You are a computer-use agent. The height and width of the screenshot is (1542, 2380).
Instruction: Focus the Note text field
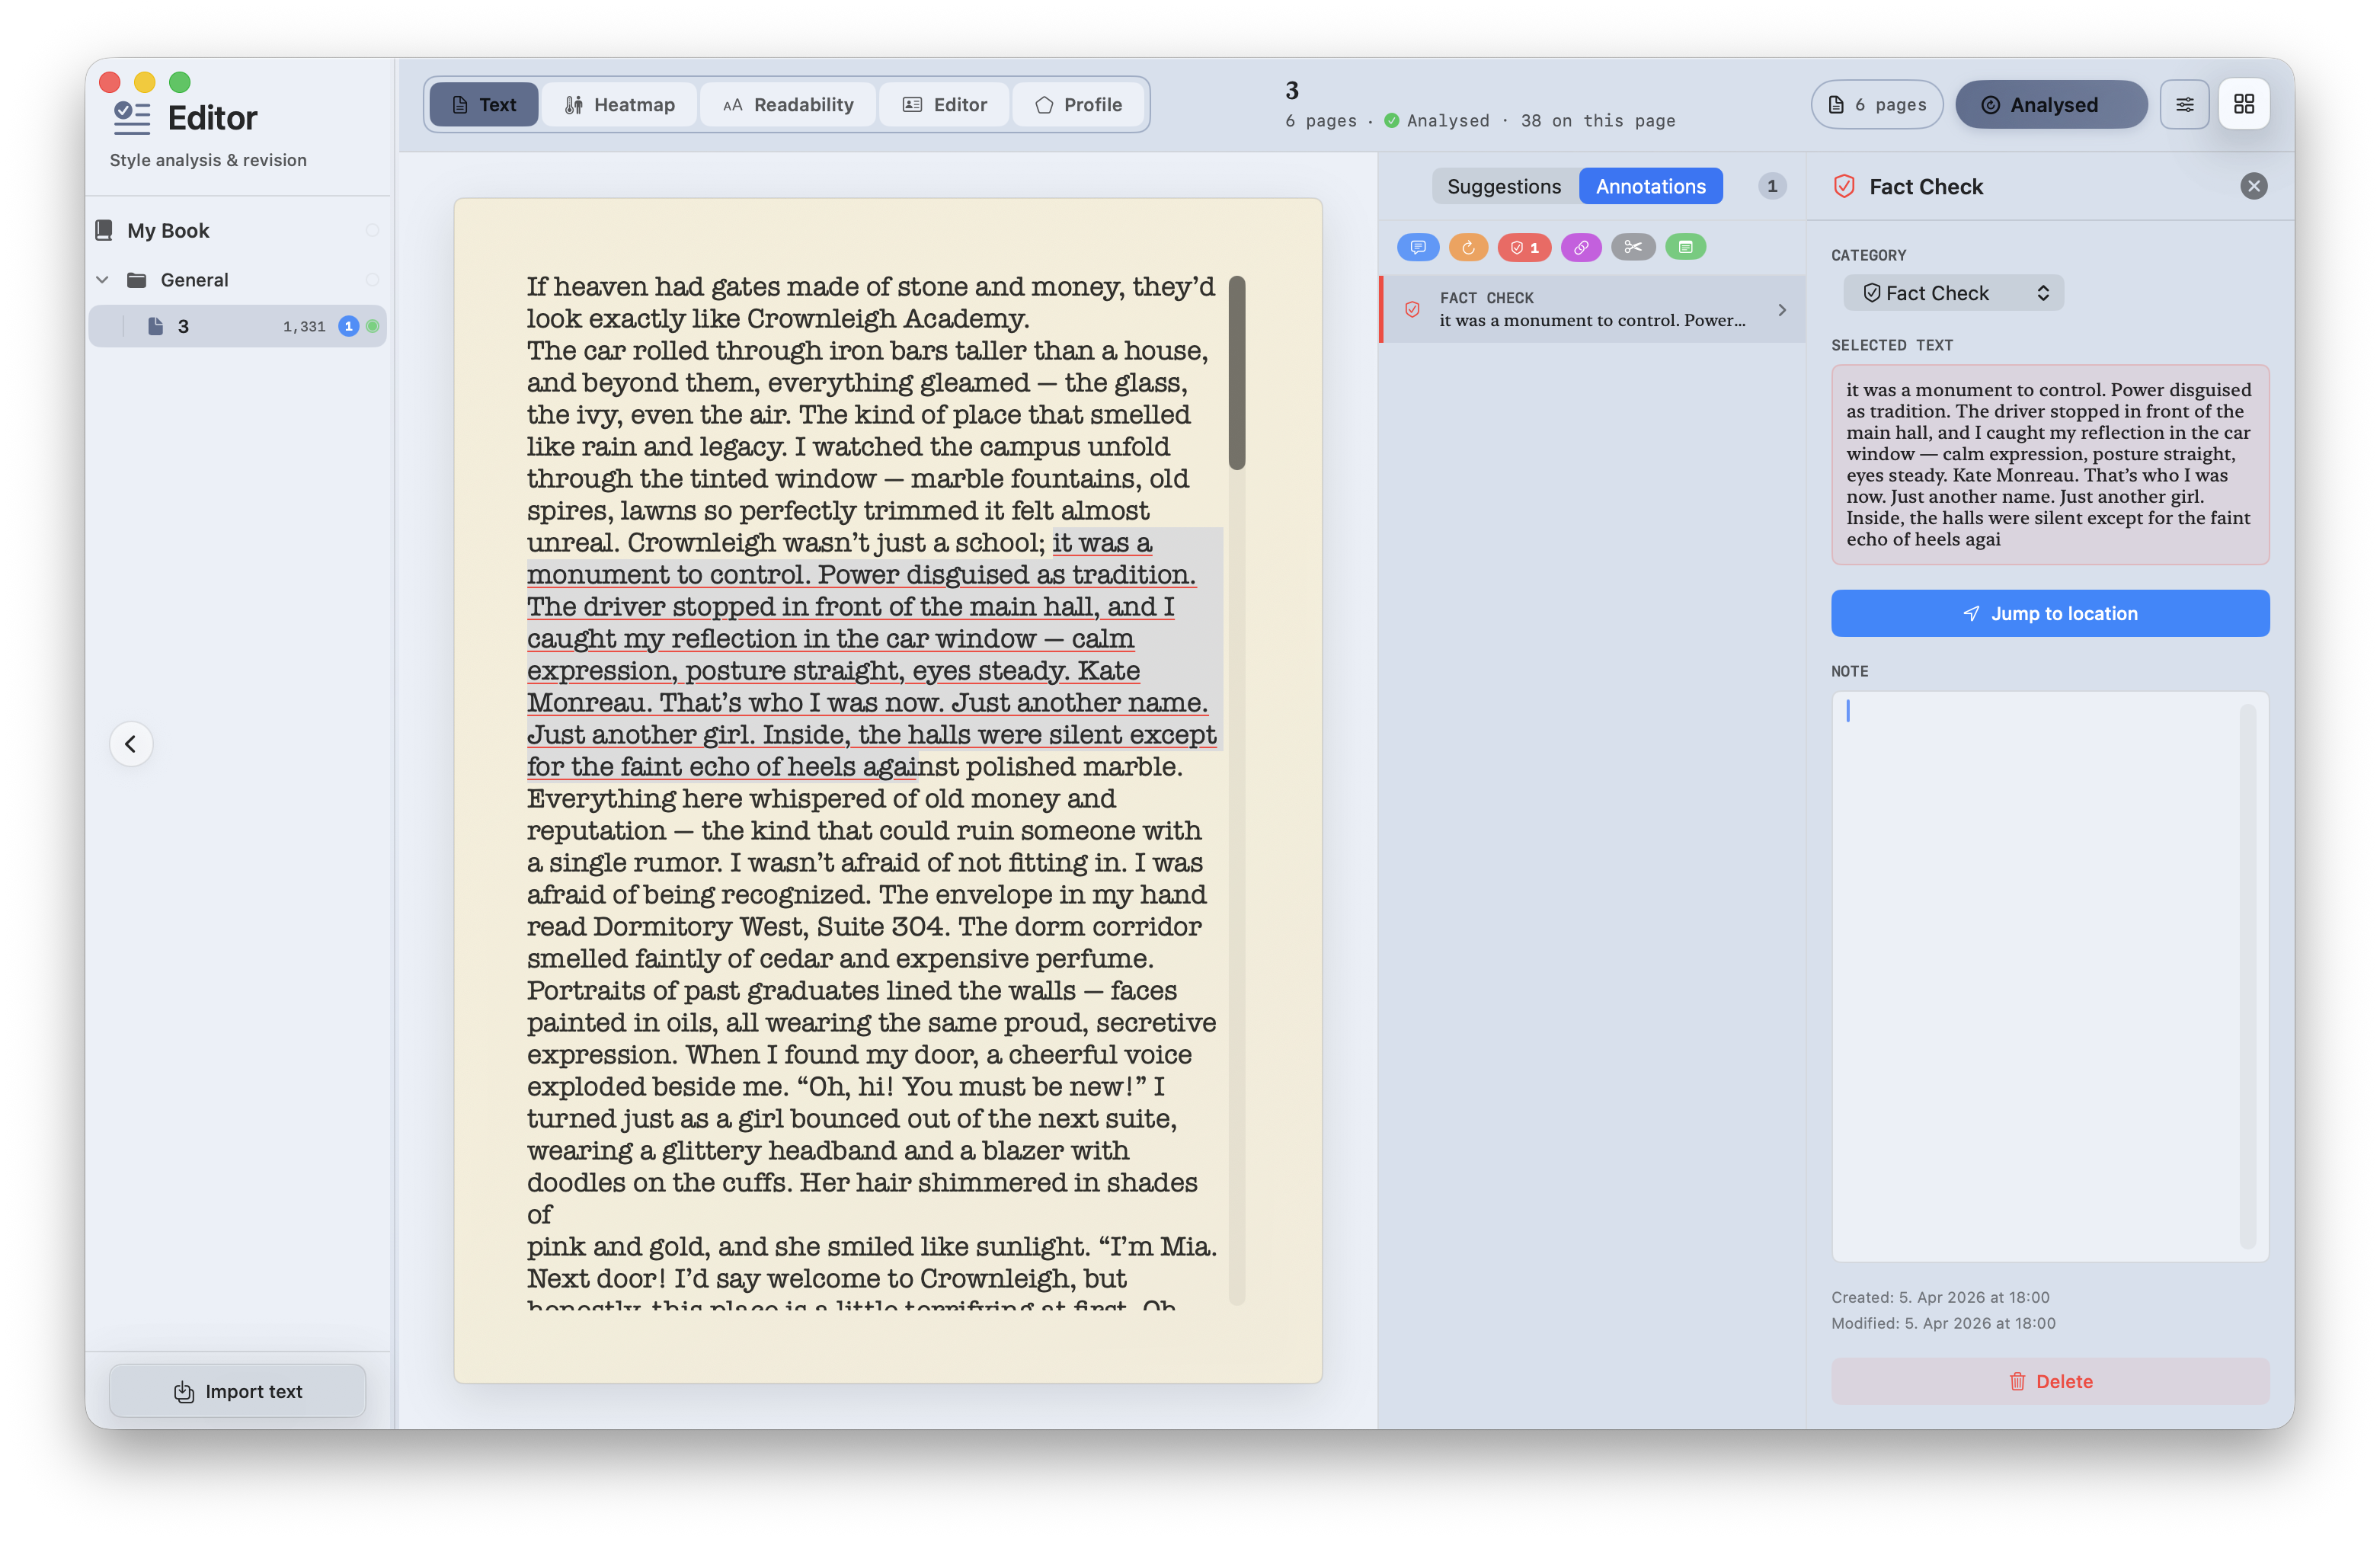point(2039,975)
